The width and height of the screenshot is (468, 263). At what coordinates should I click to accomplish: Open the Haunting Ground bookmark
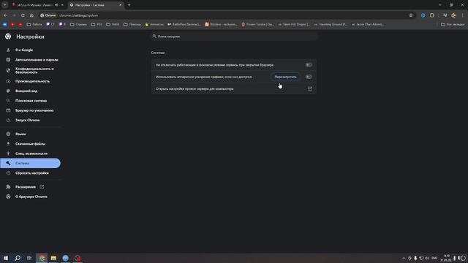pos(331,24)
